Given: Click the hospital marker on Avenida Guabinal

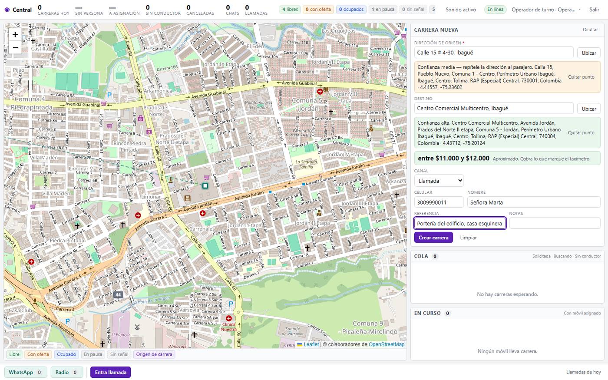Looking at the screenshot, I should (320, 91).
